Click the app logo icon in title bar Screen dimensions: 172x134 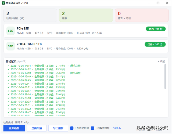(3, 3)
